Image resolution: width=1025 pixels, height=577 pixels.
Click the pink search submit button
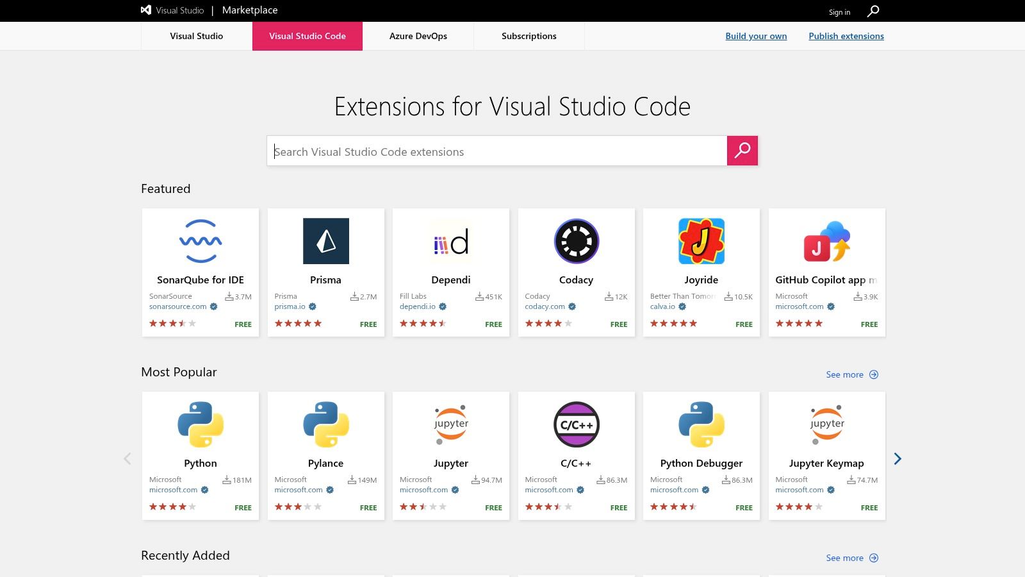(x=742, y=151)
